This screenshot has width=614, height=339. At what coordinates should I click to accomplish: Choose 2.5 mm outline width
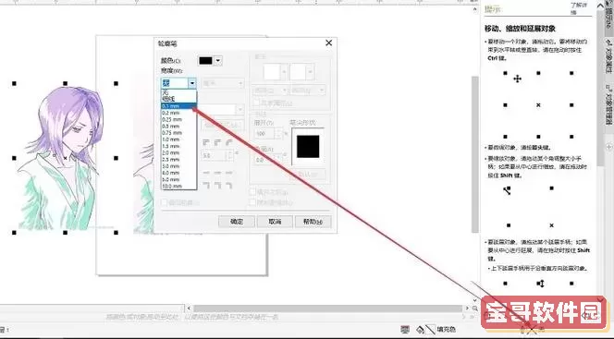pos(178,159)
